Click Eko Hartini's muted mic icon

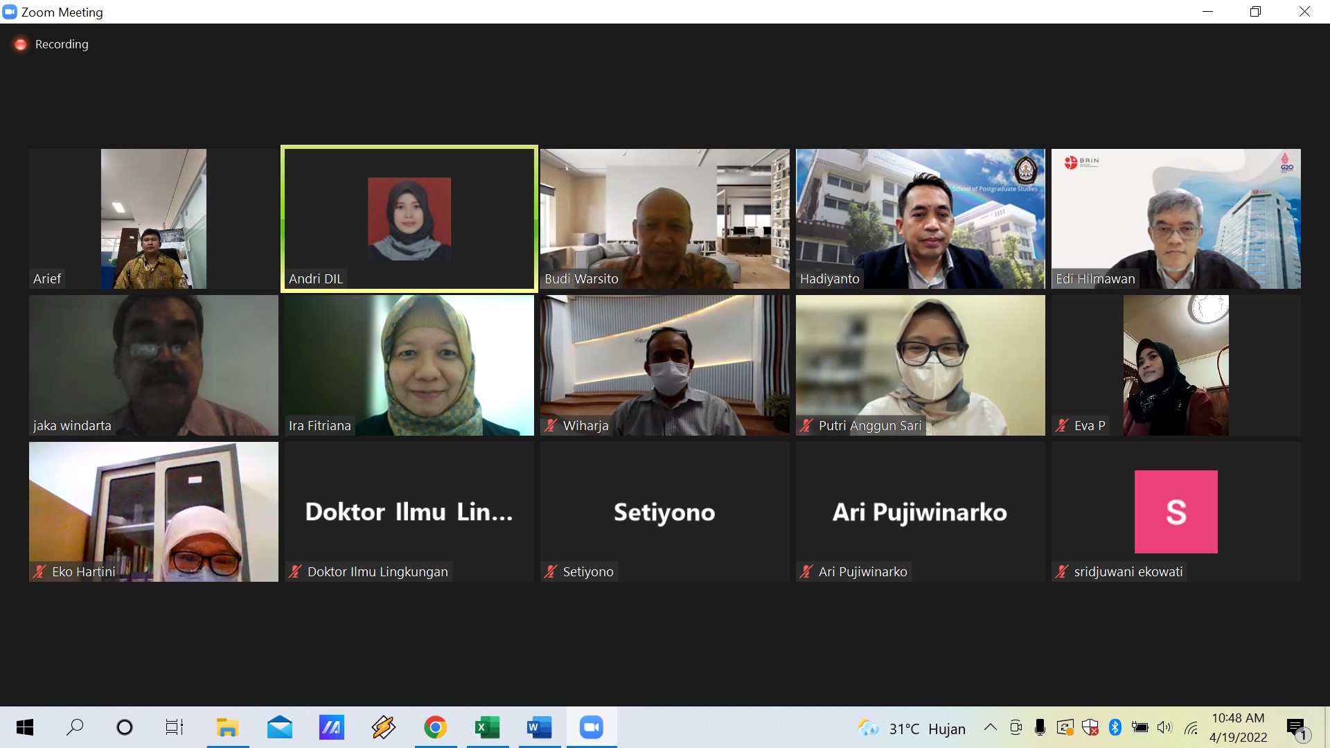pyautogui.click(x=39, y=572)
